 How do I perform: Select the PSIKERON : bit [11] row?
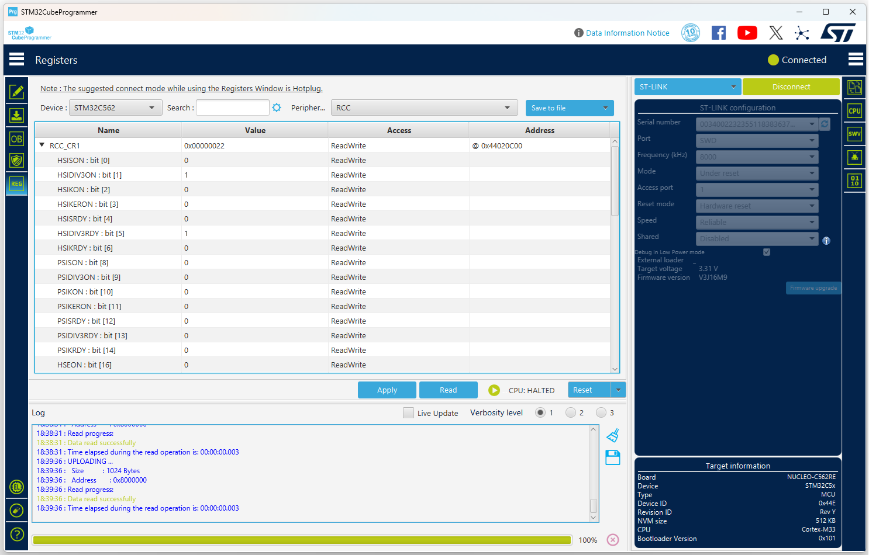[x=322, y=306]
